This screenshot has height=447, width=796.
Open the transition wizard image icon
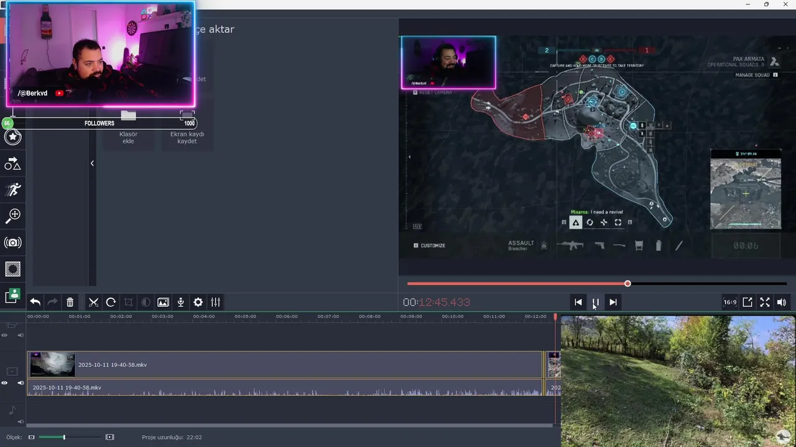click(x=163, y=302)
